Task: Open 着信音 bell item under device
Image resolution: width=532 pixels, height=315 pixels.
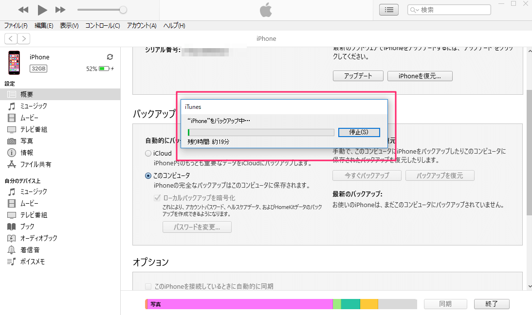Action: (x=30, y=250)
